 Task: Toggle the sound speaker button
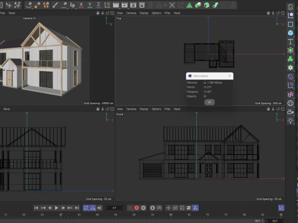tap(99, 208)
